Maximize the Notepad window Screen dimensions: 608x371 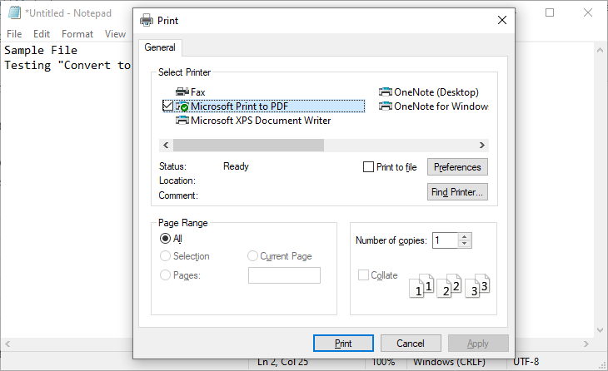[x=550, y=12]
